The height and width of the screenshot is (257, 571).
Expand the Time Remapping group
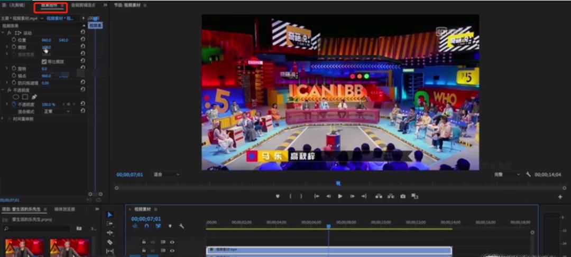point(3,119)
